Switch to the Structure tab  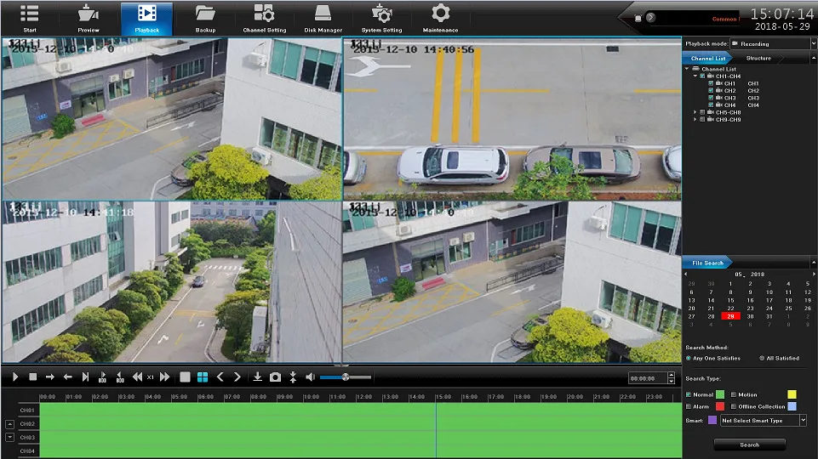[x=758, y=59]
